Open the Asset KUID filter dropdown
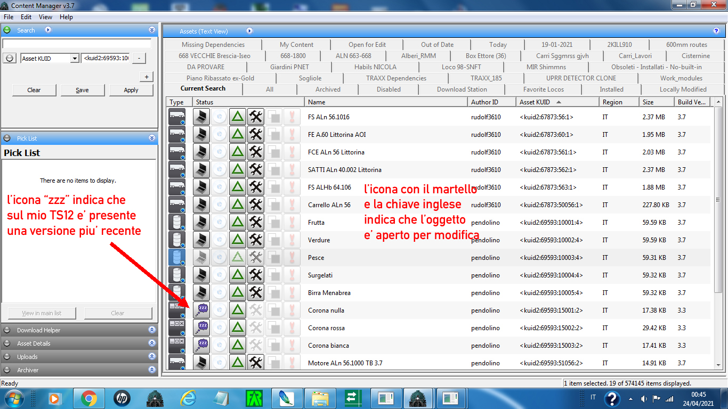Image resolution: width=728 pixels, height=409 pixels. click(75, 59)
